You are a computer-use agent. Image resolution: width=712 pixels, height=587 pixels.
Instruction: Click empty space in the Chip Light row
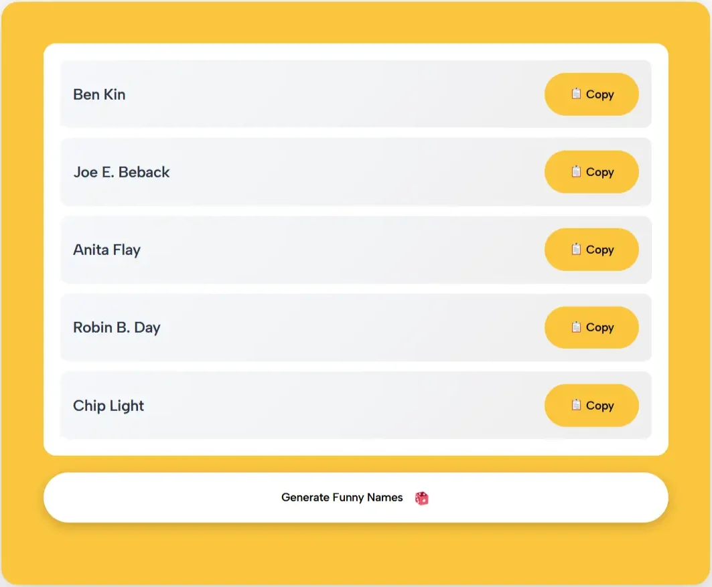tap(335, 406)
